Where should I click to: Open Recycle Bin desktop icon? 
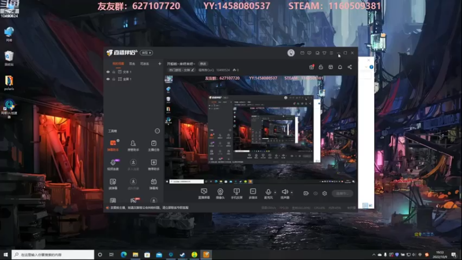pos(9,58)
